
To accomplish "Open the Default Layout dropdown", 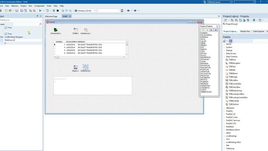I will pos(230,2).
